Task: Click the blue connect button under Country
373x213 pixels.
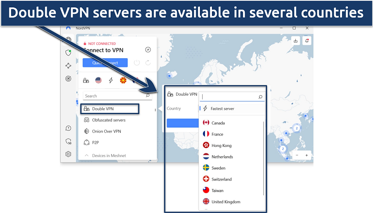Action: point(183,123)
